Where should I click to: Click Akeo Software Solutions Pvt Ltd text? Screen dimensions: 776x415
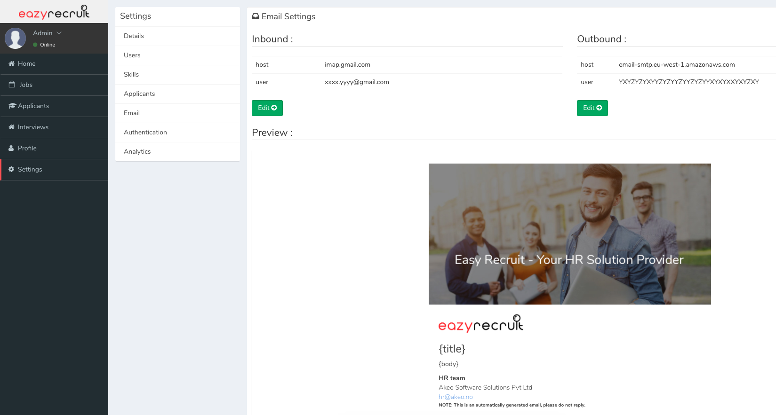[x=485, y=388]
